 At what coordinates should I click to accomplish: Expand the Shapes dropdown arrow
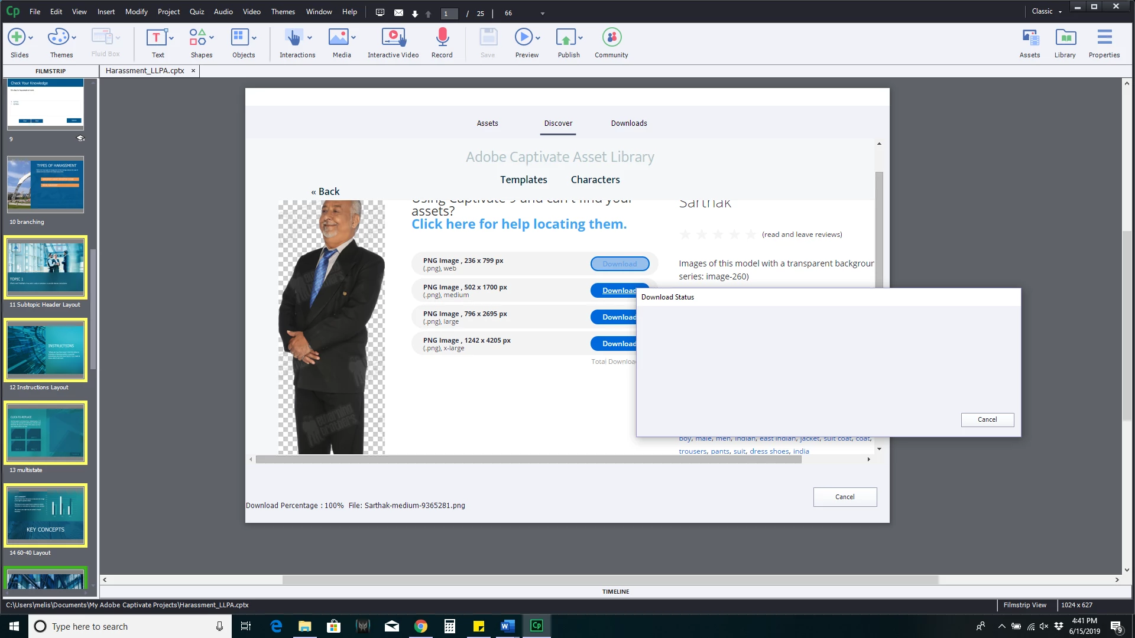212,37
